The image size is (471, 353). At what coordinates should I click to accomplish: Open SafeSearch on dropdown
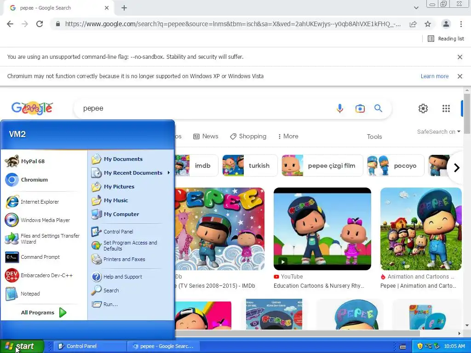(x=438, y=131)
